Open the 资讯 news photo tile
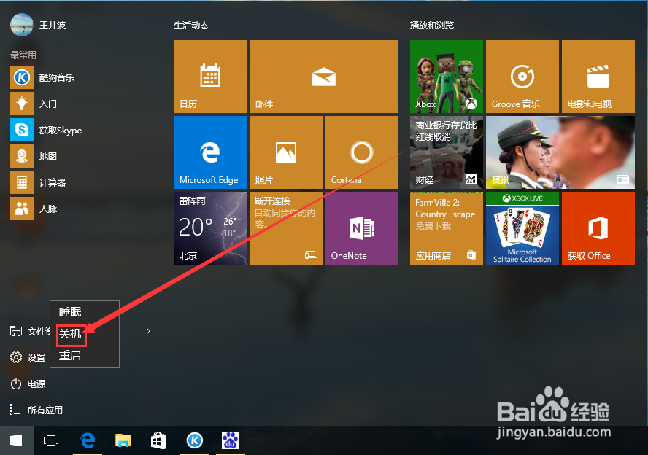Viewport: 648px width, 455px height. [x=560, y=152]
